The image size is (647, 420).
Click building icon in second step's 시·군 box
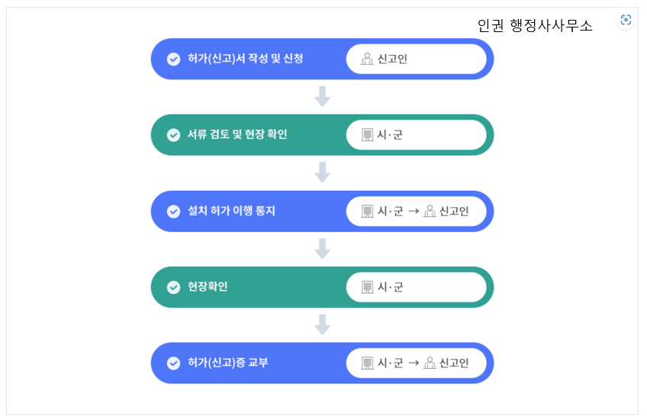coord(367,135)
